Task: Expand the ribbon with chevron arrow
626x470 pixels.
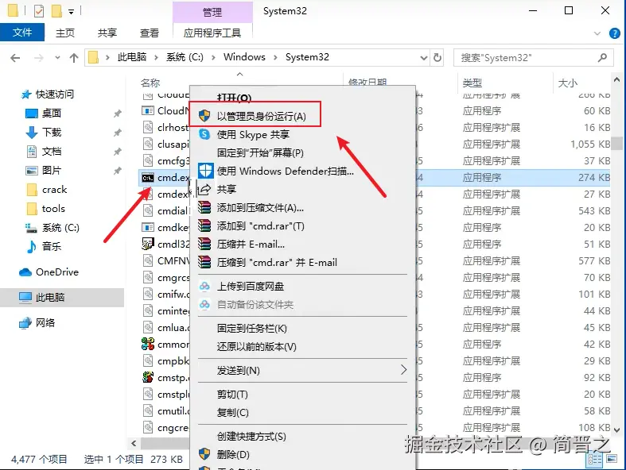Action: [597, 33]
